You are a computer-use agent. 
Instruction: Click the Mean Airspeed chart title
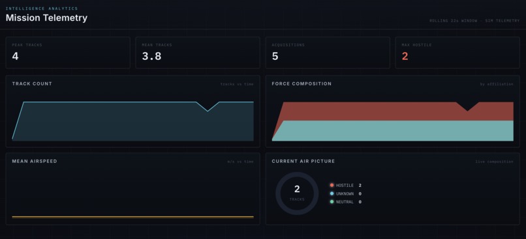[x=35, y=161]
